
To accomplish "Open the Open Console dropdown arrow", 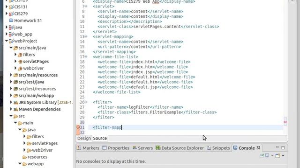I will (283, 155).
